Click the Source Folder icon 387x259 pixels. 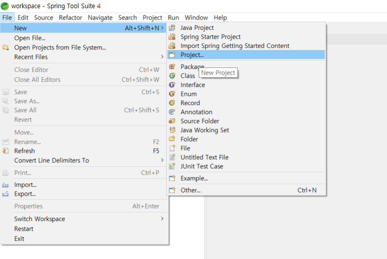172,121
